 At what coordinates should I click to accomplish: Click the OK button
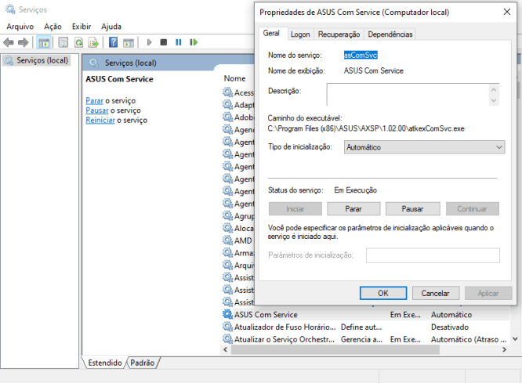click(382, 293)
